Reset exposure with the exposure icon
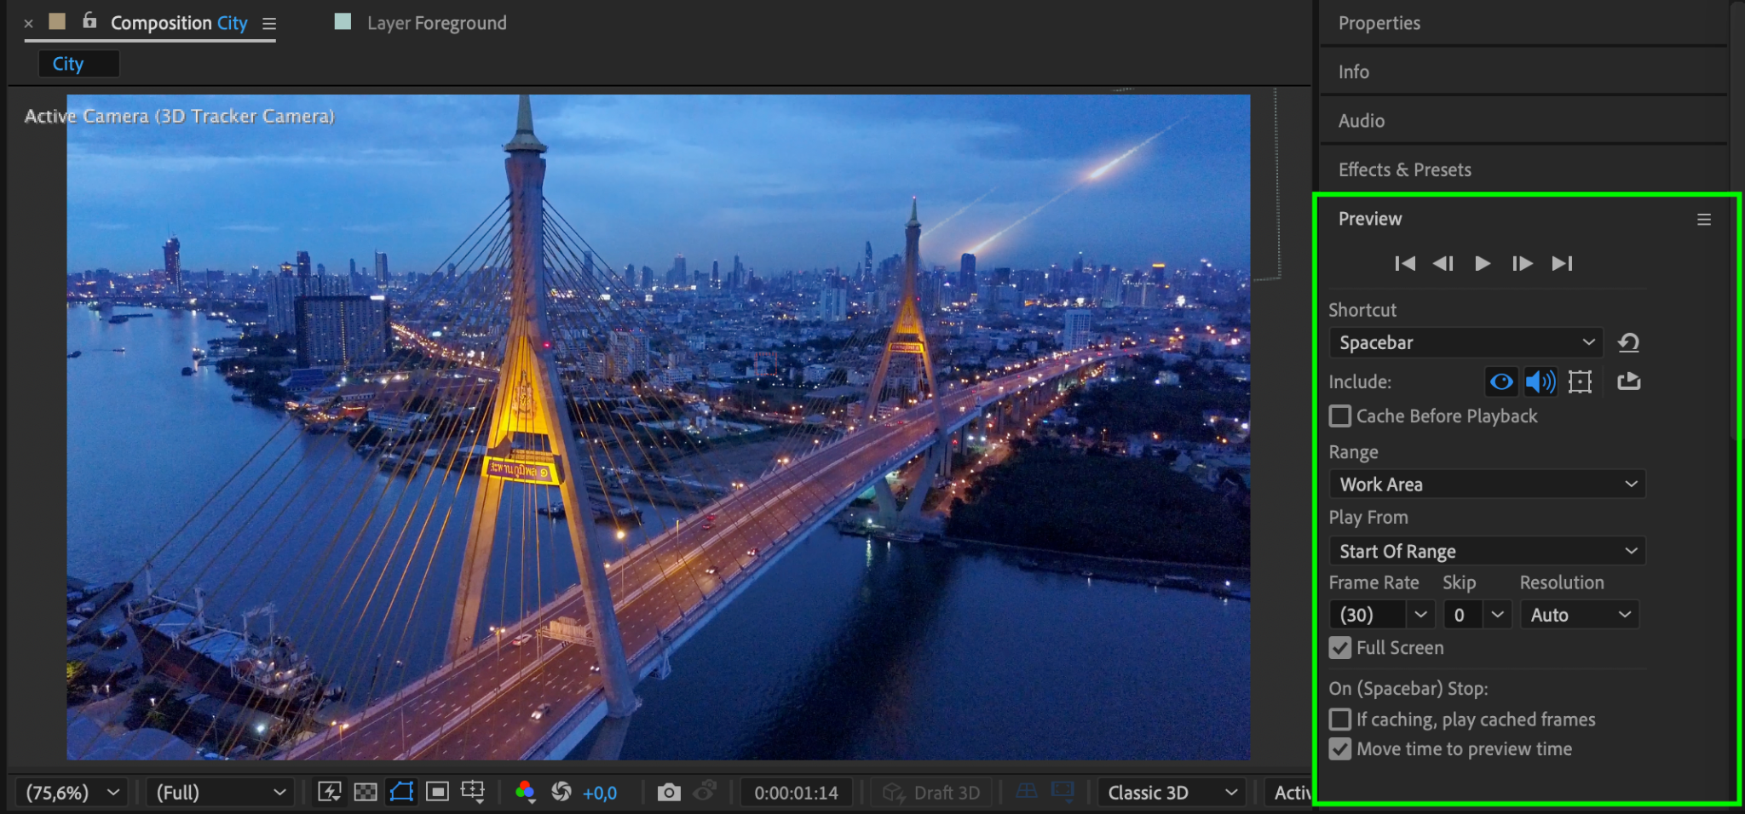This screenshot has width=1745, height=814. [562, 793]
